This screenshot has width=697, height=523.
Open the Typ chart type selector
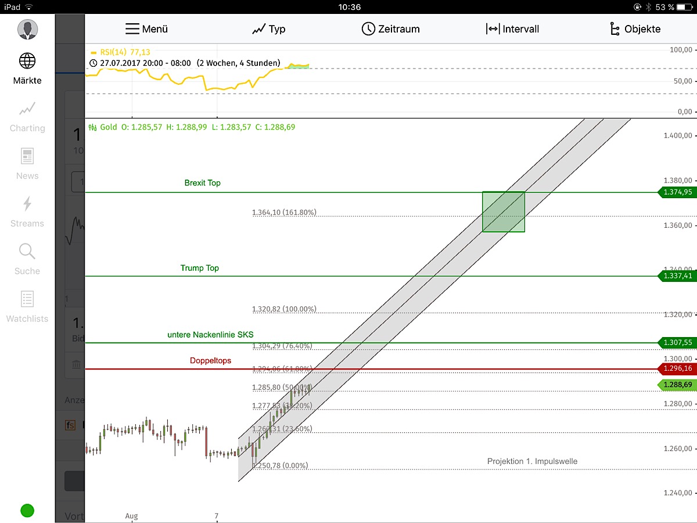tap(268, 28)
